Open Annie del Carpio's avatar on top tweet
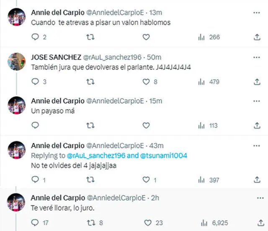The height and width of the screenshot is (231, 268). [x=17, y=17]
